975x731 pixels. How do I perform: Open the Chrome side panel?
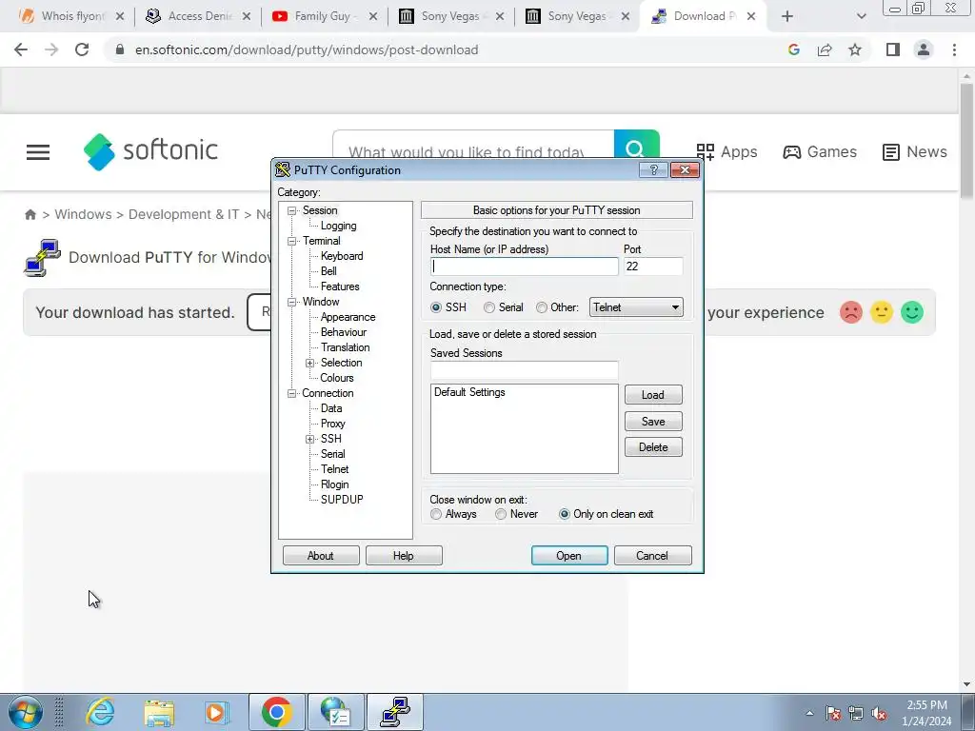(893, 49)
